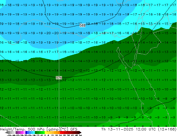Click the 576 contour height label

tap(59, 78)
